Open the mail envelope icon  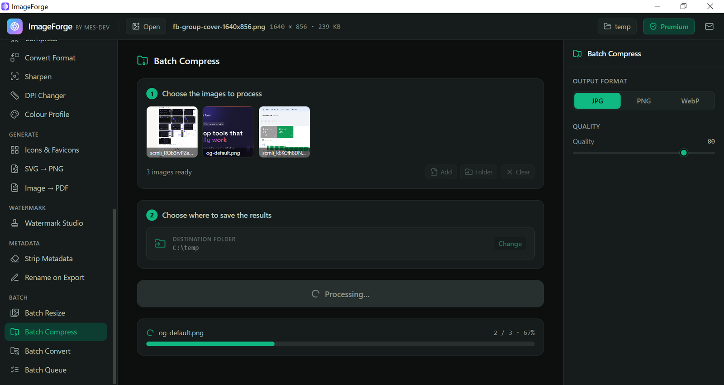click(x=709, y=27)
